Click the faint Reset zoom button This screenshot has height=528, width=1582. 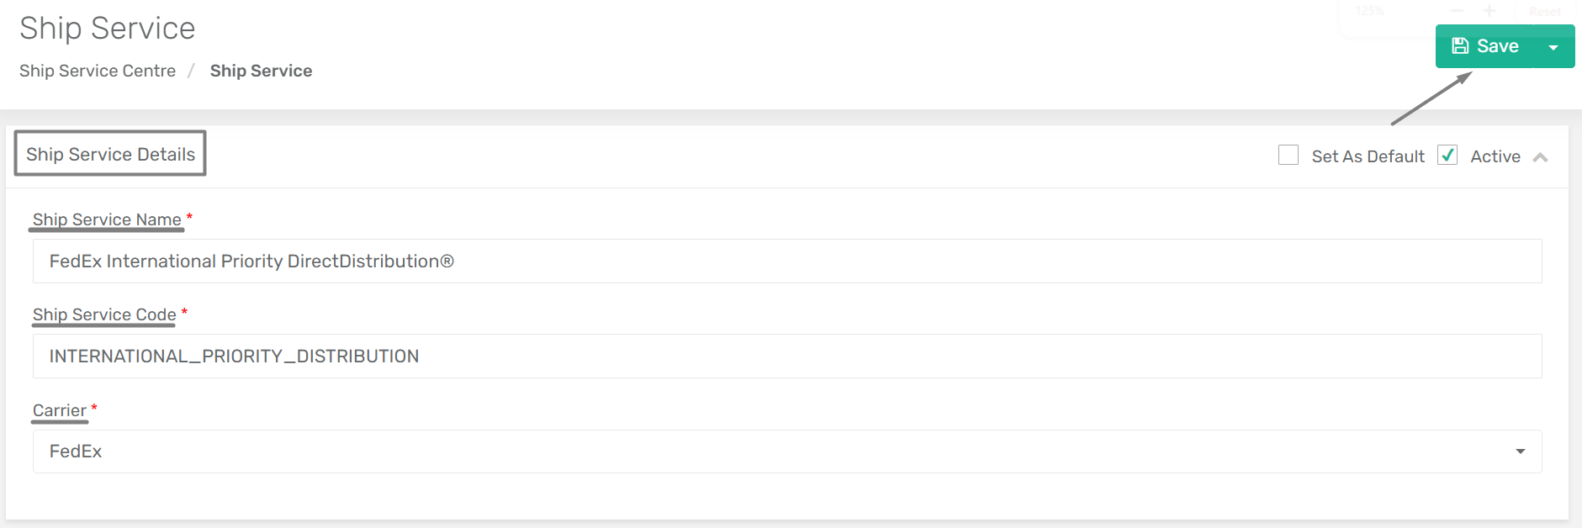(1545, 11)
